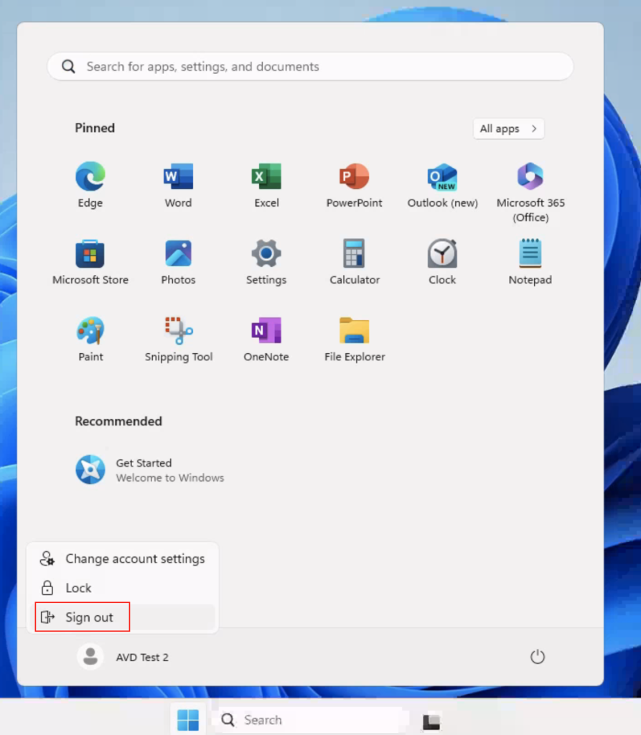Viewport: 641px width, 735px height.
Task: Choose Lock from the account menu
Action: pos(122,588)
